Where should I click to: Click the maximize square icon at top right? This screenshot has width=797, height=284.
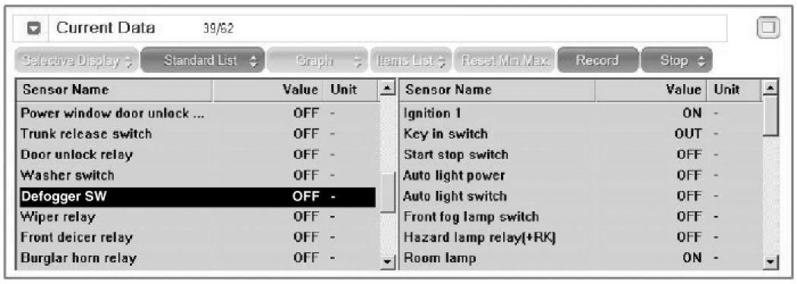click(768, 29)
